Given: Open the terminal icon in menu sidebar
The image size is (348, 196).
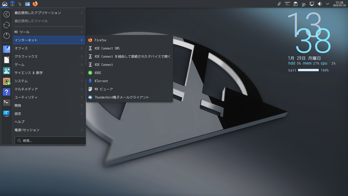Looking at the screenshot, I should [x=7, y=103].
